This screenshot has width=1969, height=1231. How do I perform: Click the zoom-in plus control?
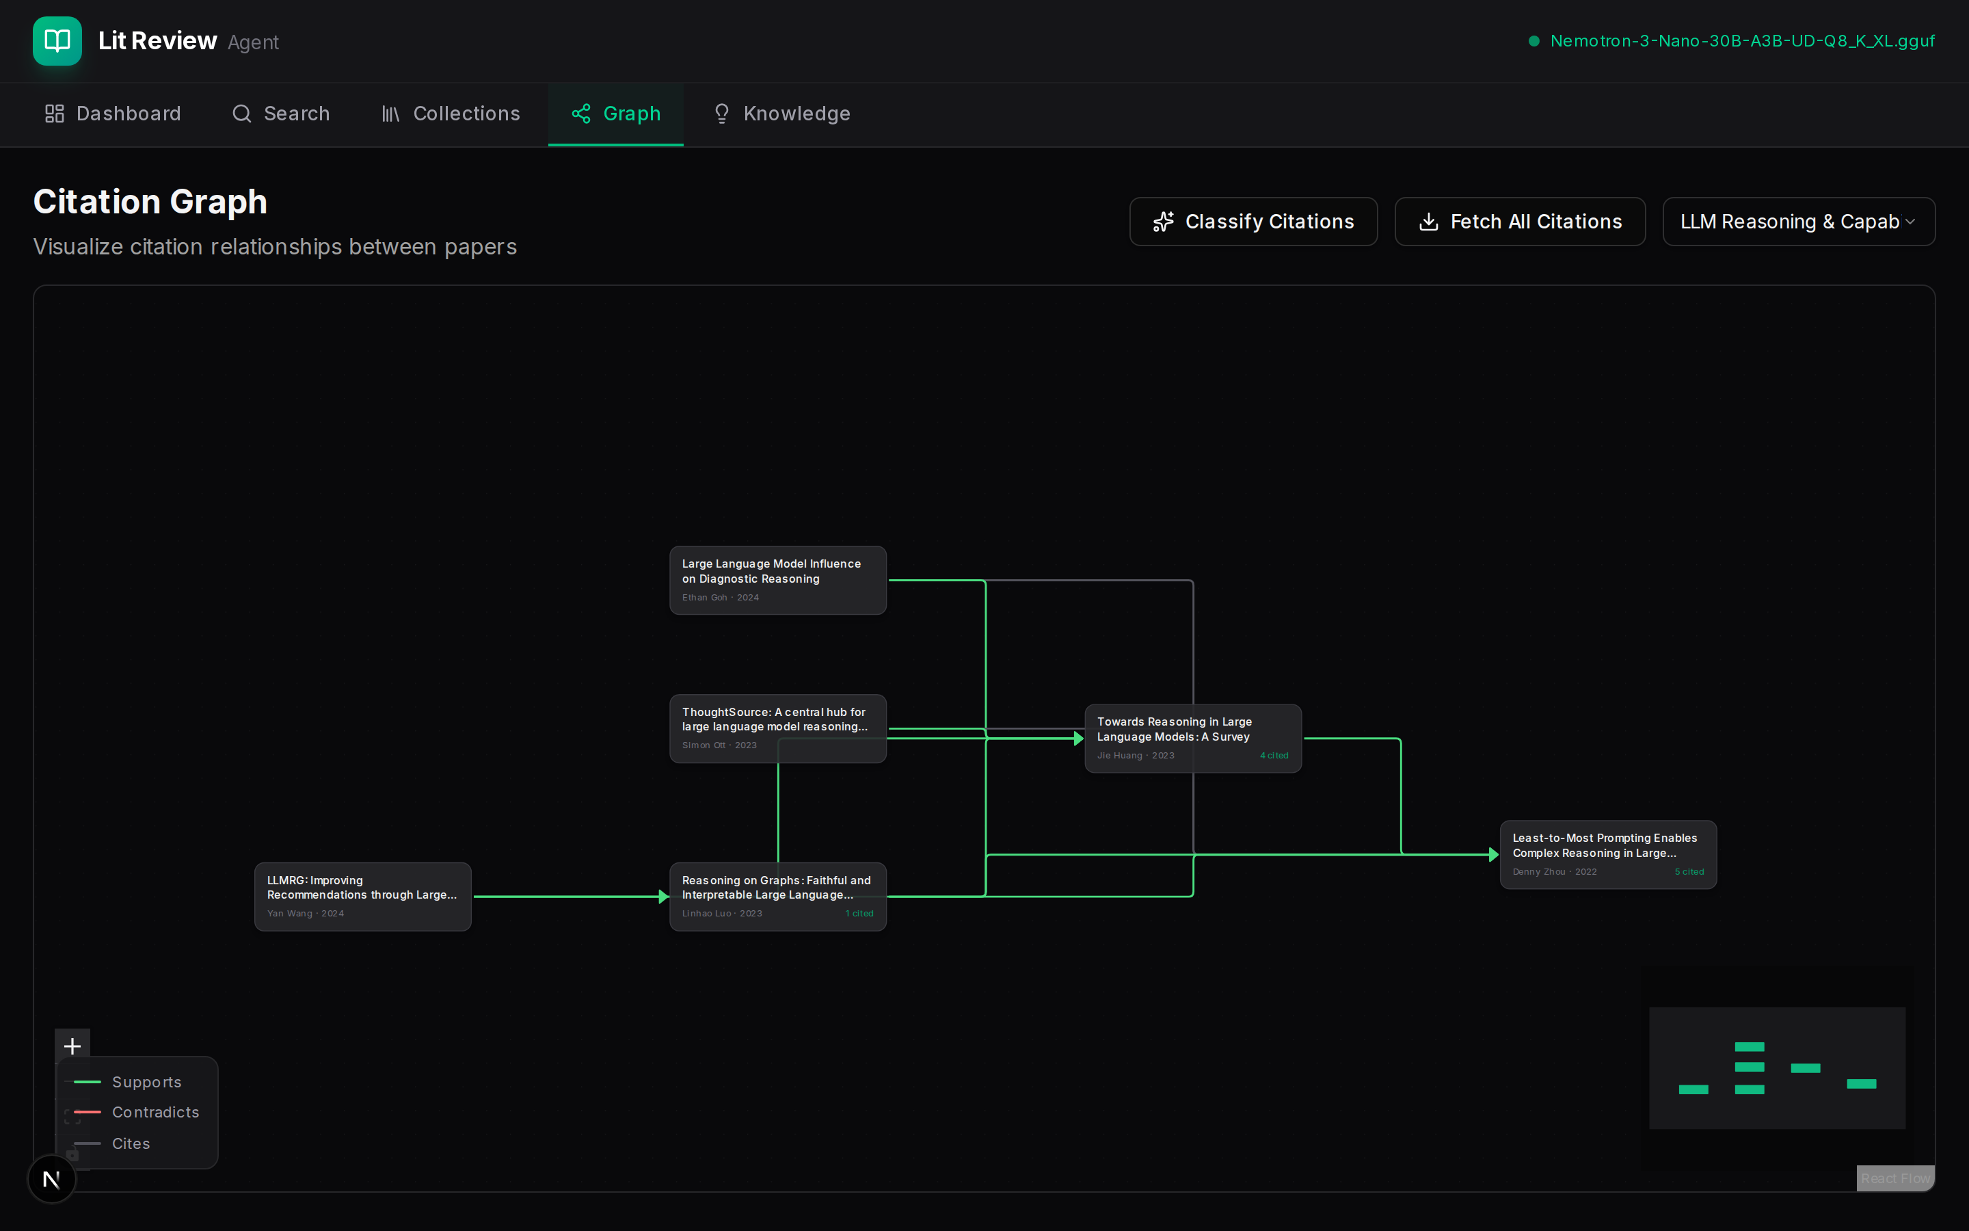72,1046
